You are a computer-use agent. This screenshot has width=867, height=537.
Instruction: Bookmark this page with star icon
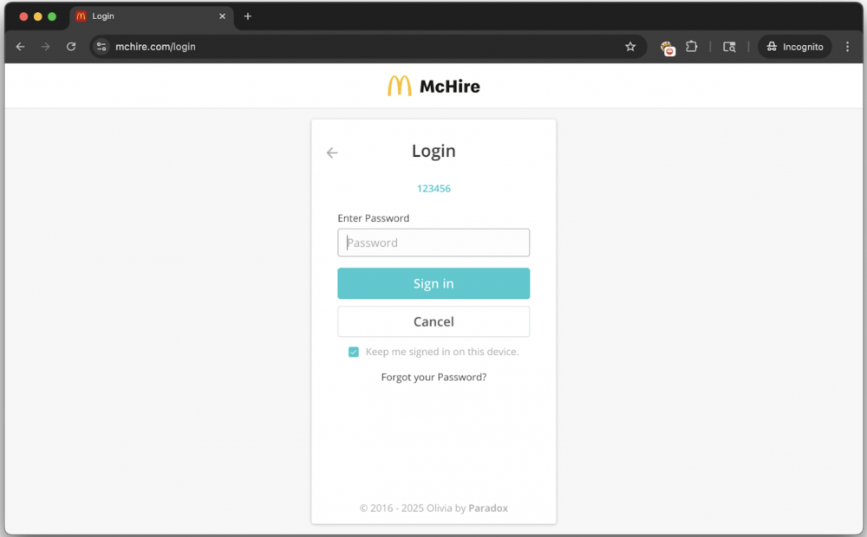tap(630, 47)
